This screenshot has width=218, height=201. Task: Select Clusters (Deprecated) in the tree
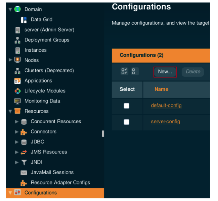(x=49, y=71)
